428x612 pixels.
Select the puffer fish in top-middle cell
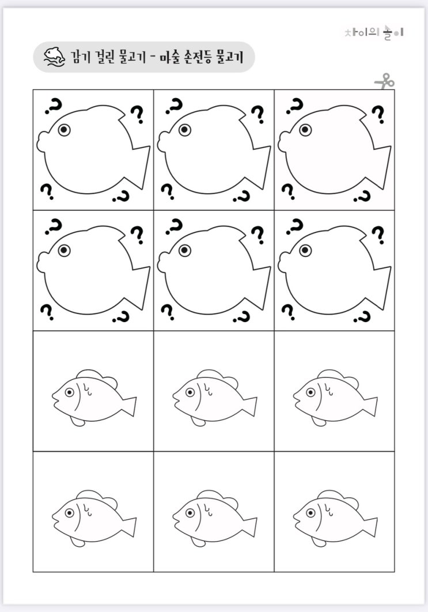tap(214, 149)
